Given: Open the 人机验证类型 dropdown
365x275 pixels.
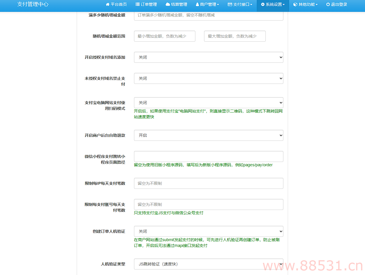Looking at the screenshot, I should pyautogui.click(x=208, y=264).
